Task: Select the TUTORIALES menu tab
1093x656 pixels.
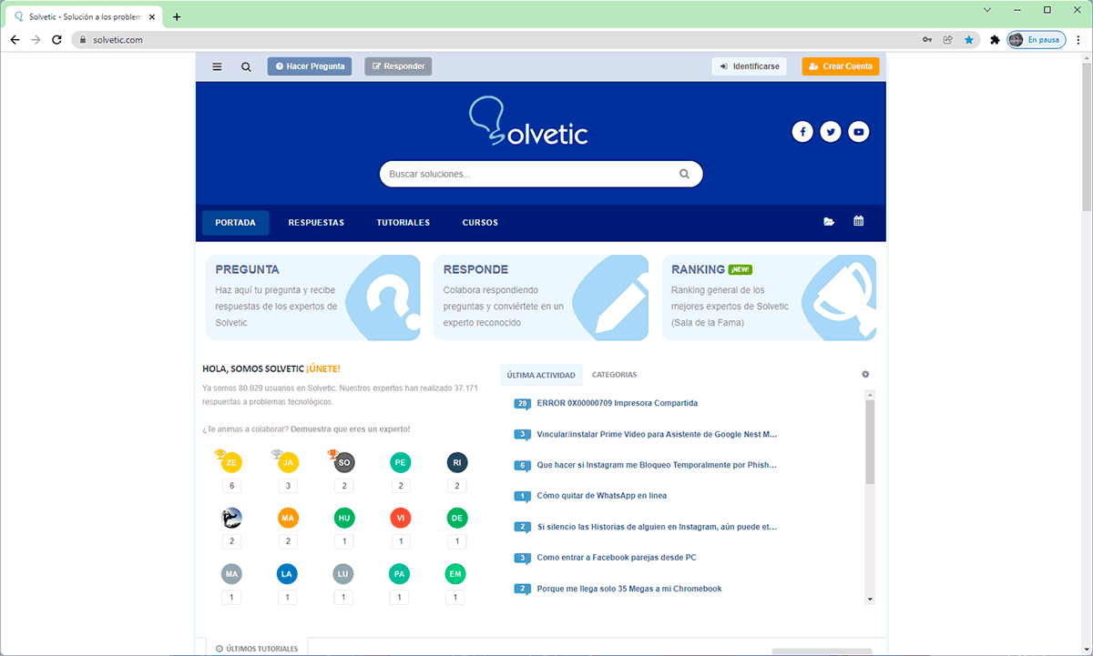Action: pyautogui.click(x=403, y=223)
